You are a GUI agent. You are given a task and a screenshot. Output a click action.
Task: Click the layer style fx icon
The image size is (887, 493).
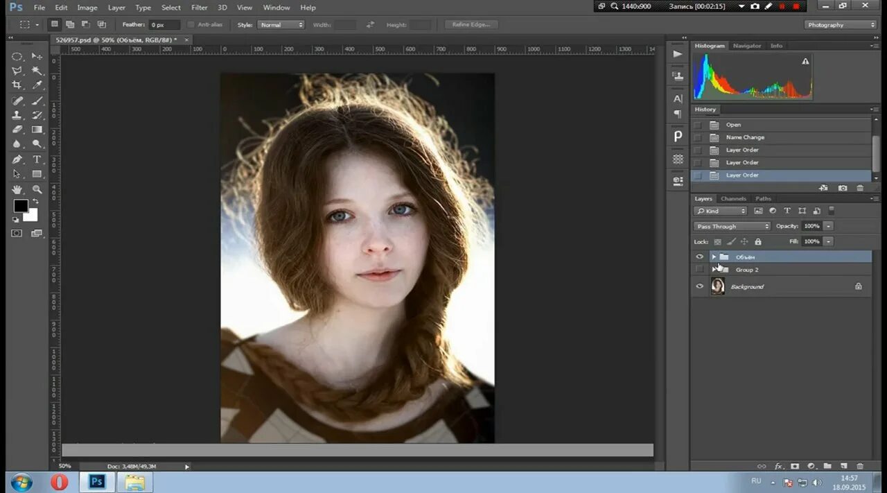[x=778, y=467]
